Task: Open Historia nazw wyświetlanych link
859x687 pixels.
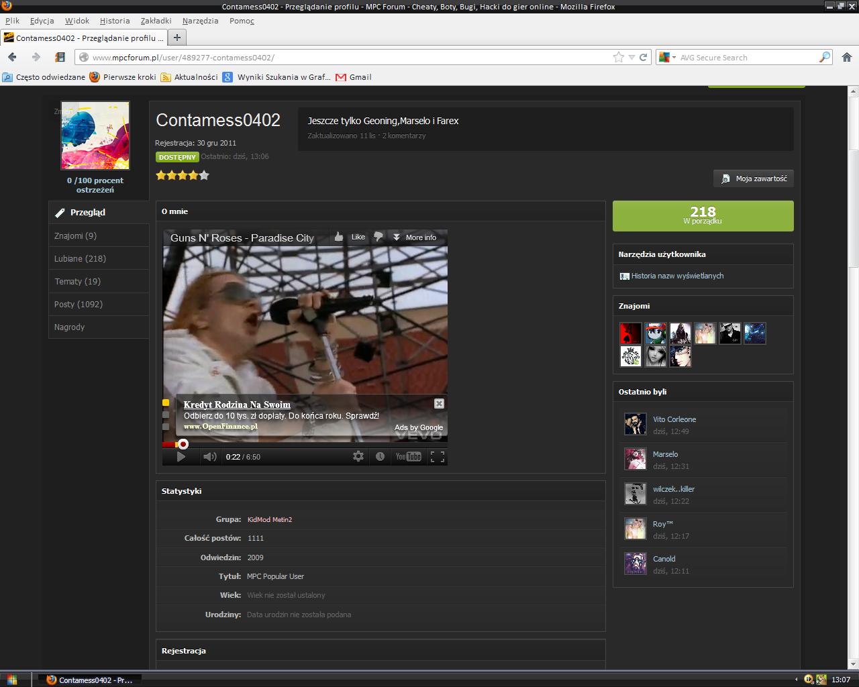Action: tap(677, 276)
